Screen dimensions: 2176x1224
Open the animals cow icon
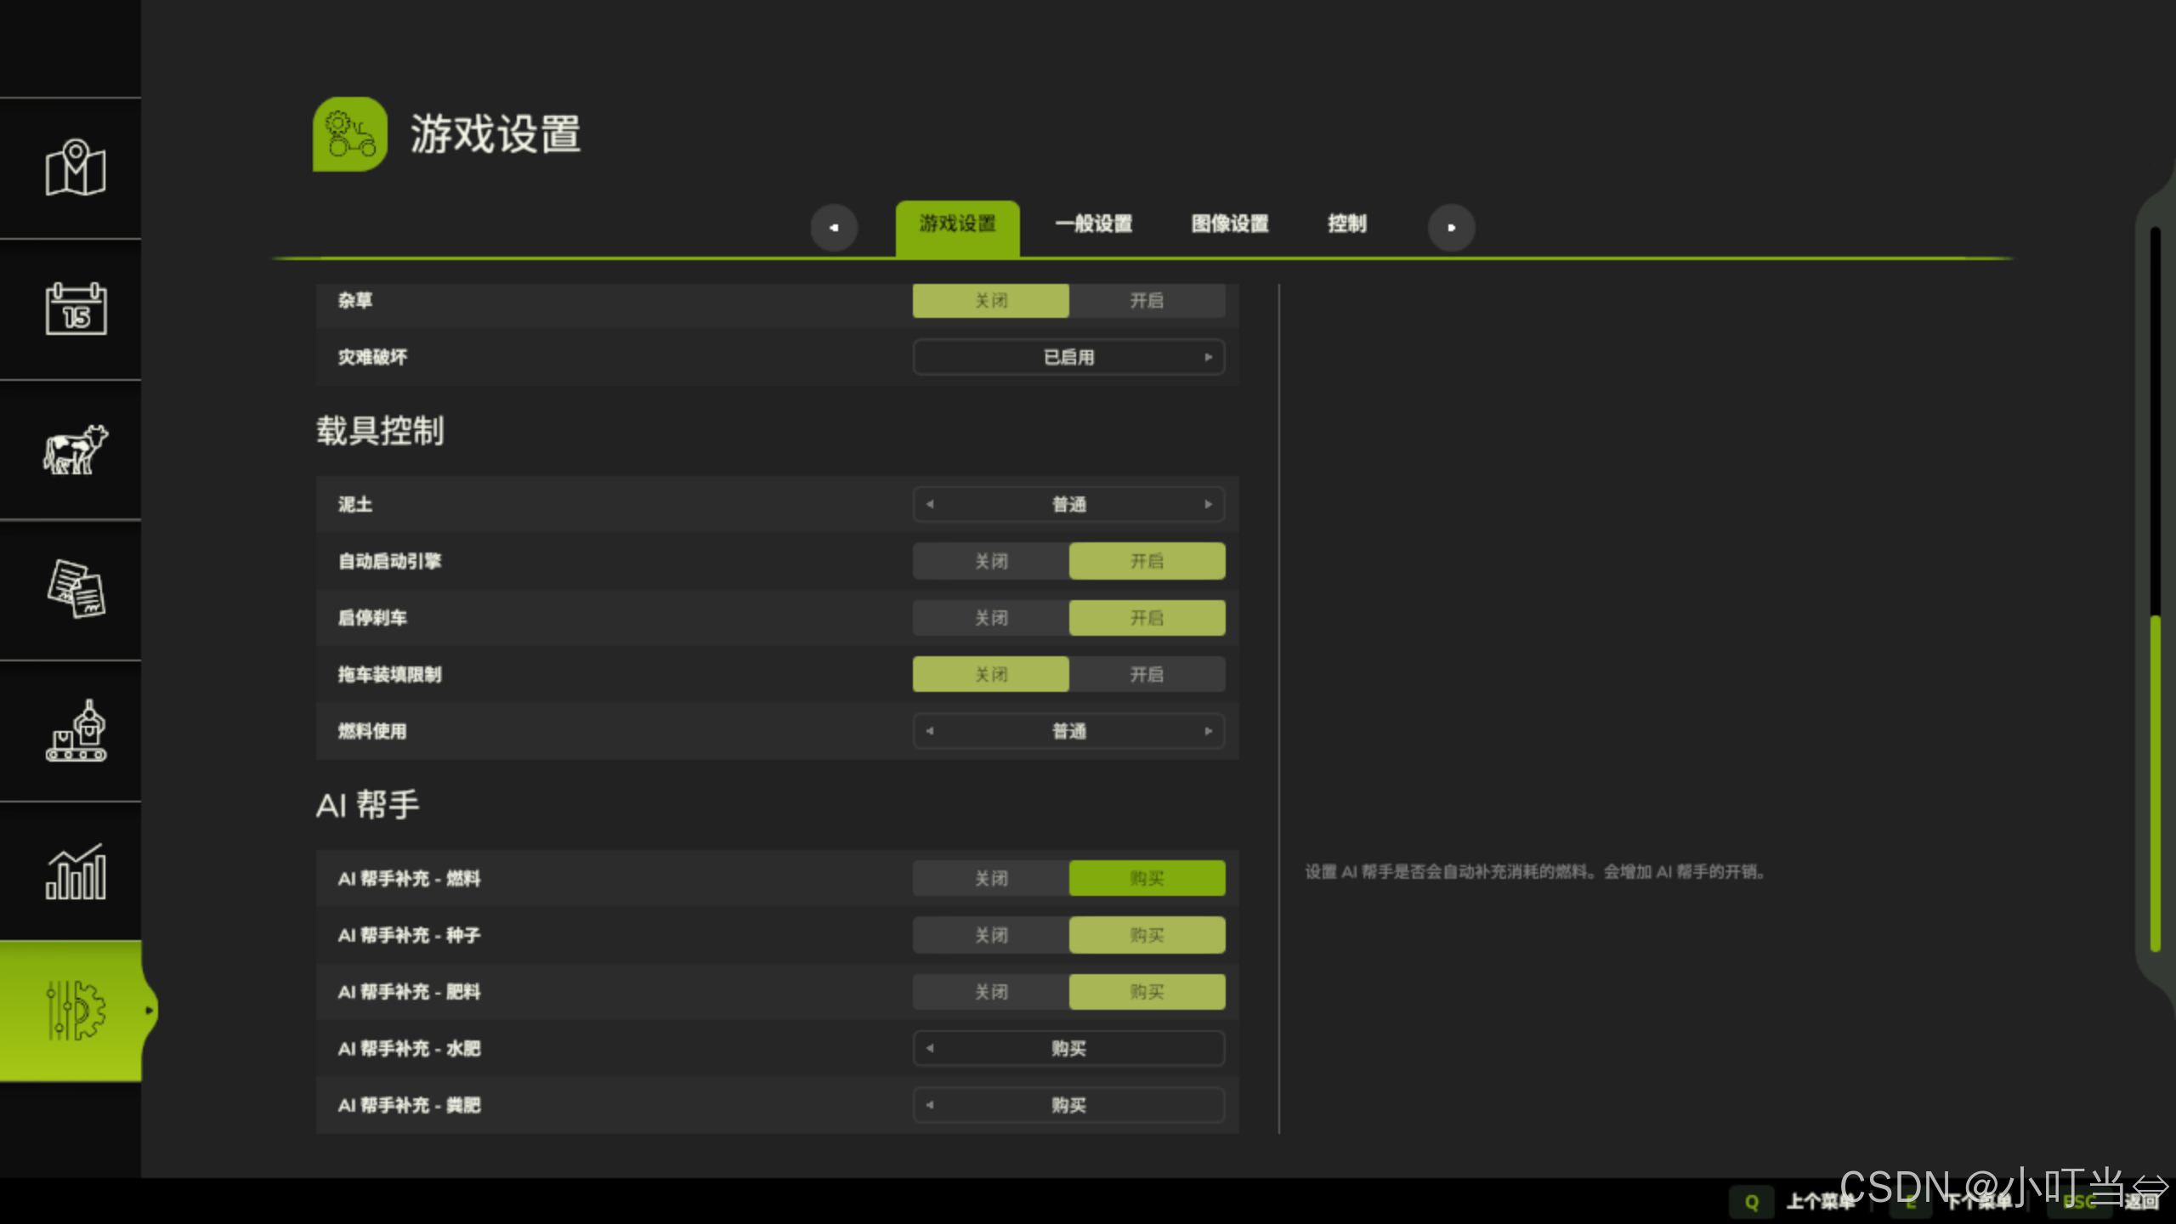pos(75,450)
